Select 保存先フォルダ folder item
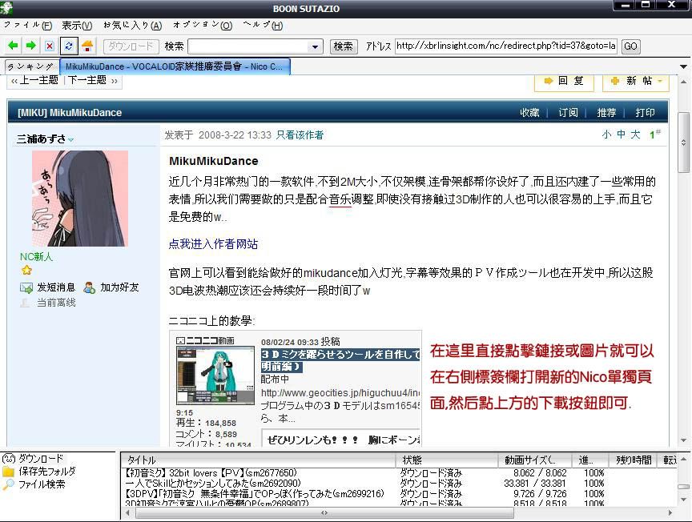Image resolution: width=692 pixels, height=522 pixels. click(x=46, y=472)
